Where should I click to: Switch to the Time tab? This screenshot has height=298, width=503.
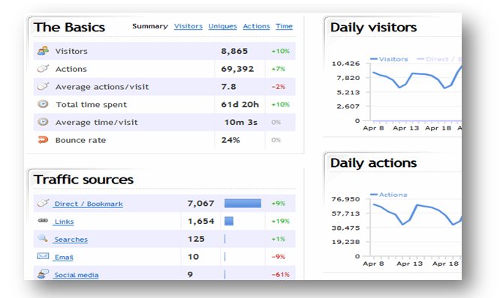click(285, 26)
